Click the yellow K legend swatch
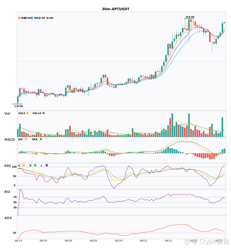231x248 pixels. coord(24,165)
